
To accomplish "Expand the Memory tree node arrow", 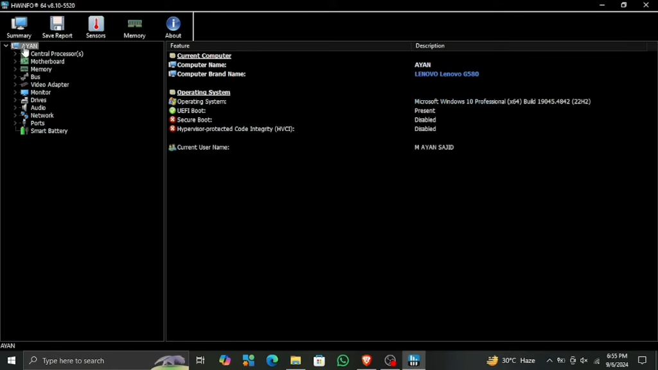I will (15, 69).
